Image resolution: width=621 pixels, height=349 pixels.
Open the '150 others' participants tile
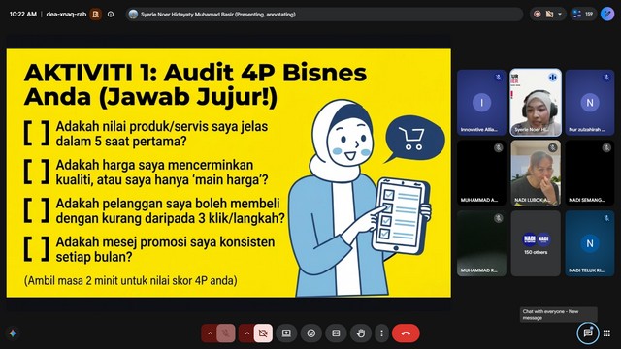pyautogui.click(x=536, y=243)
